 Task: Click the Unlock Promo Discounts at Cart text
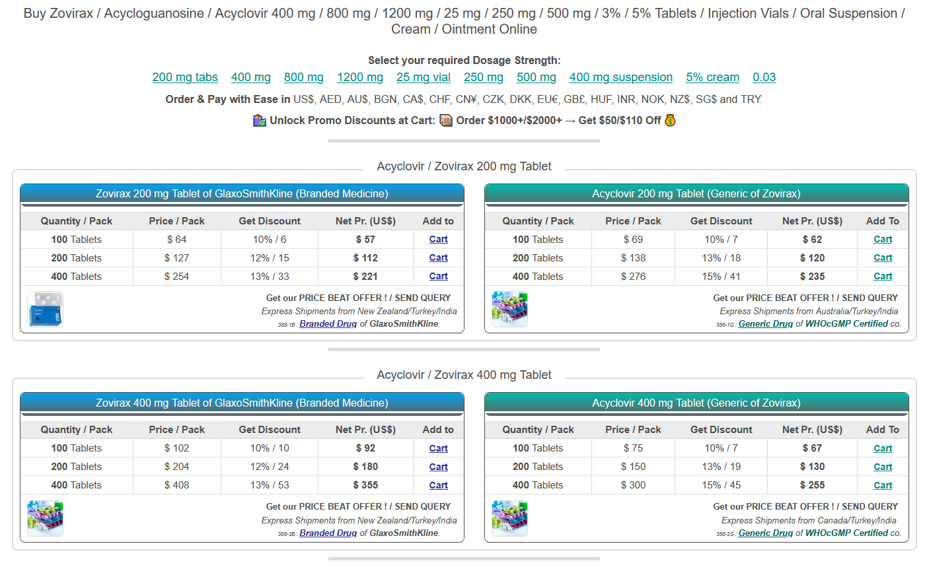(x=352, y=121)
